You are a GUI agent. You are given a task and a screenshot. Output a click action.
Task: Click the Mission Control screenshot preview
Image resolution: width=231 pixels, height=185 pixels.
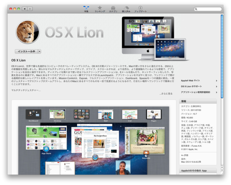[94, 140]
